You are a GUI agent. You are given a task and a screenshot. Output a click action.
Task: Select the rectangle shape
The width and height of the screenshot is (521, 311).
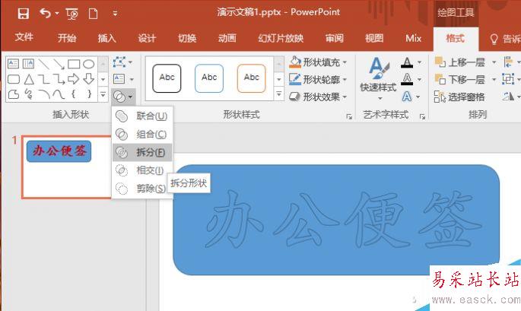(74, 64)
